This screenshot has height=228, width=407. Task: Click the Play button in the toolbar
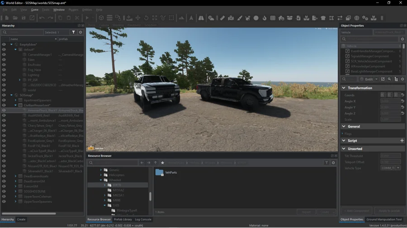(87, 18)
